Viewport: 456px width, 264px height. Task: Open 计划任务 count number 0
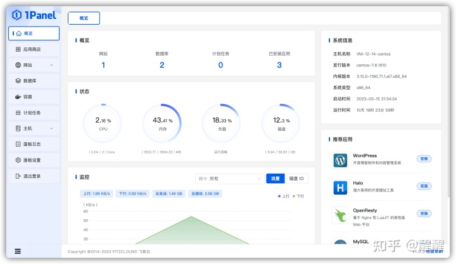tap(221, 65)
